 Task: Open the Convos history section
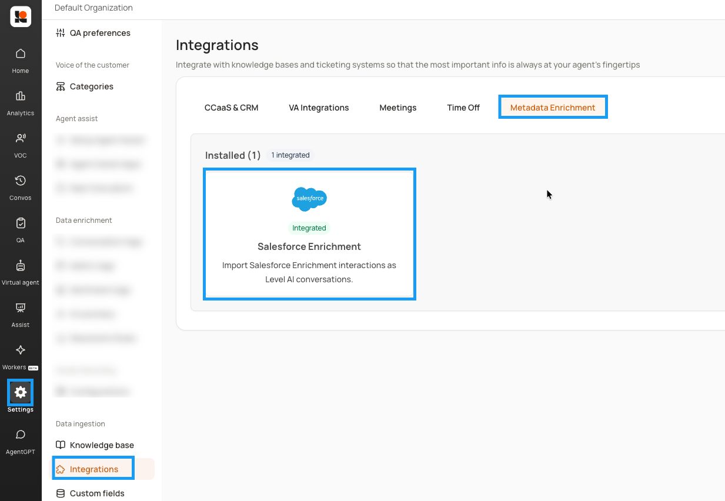(x=21, y=188)
